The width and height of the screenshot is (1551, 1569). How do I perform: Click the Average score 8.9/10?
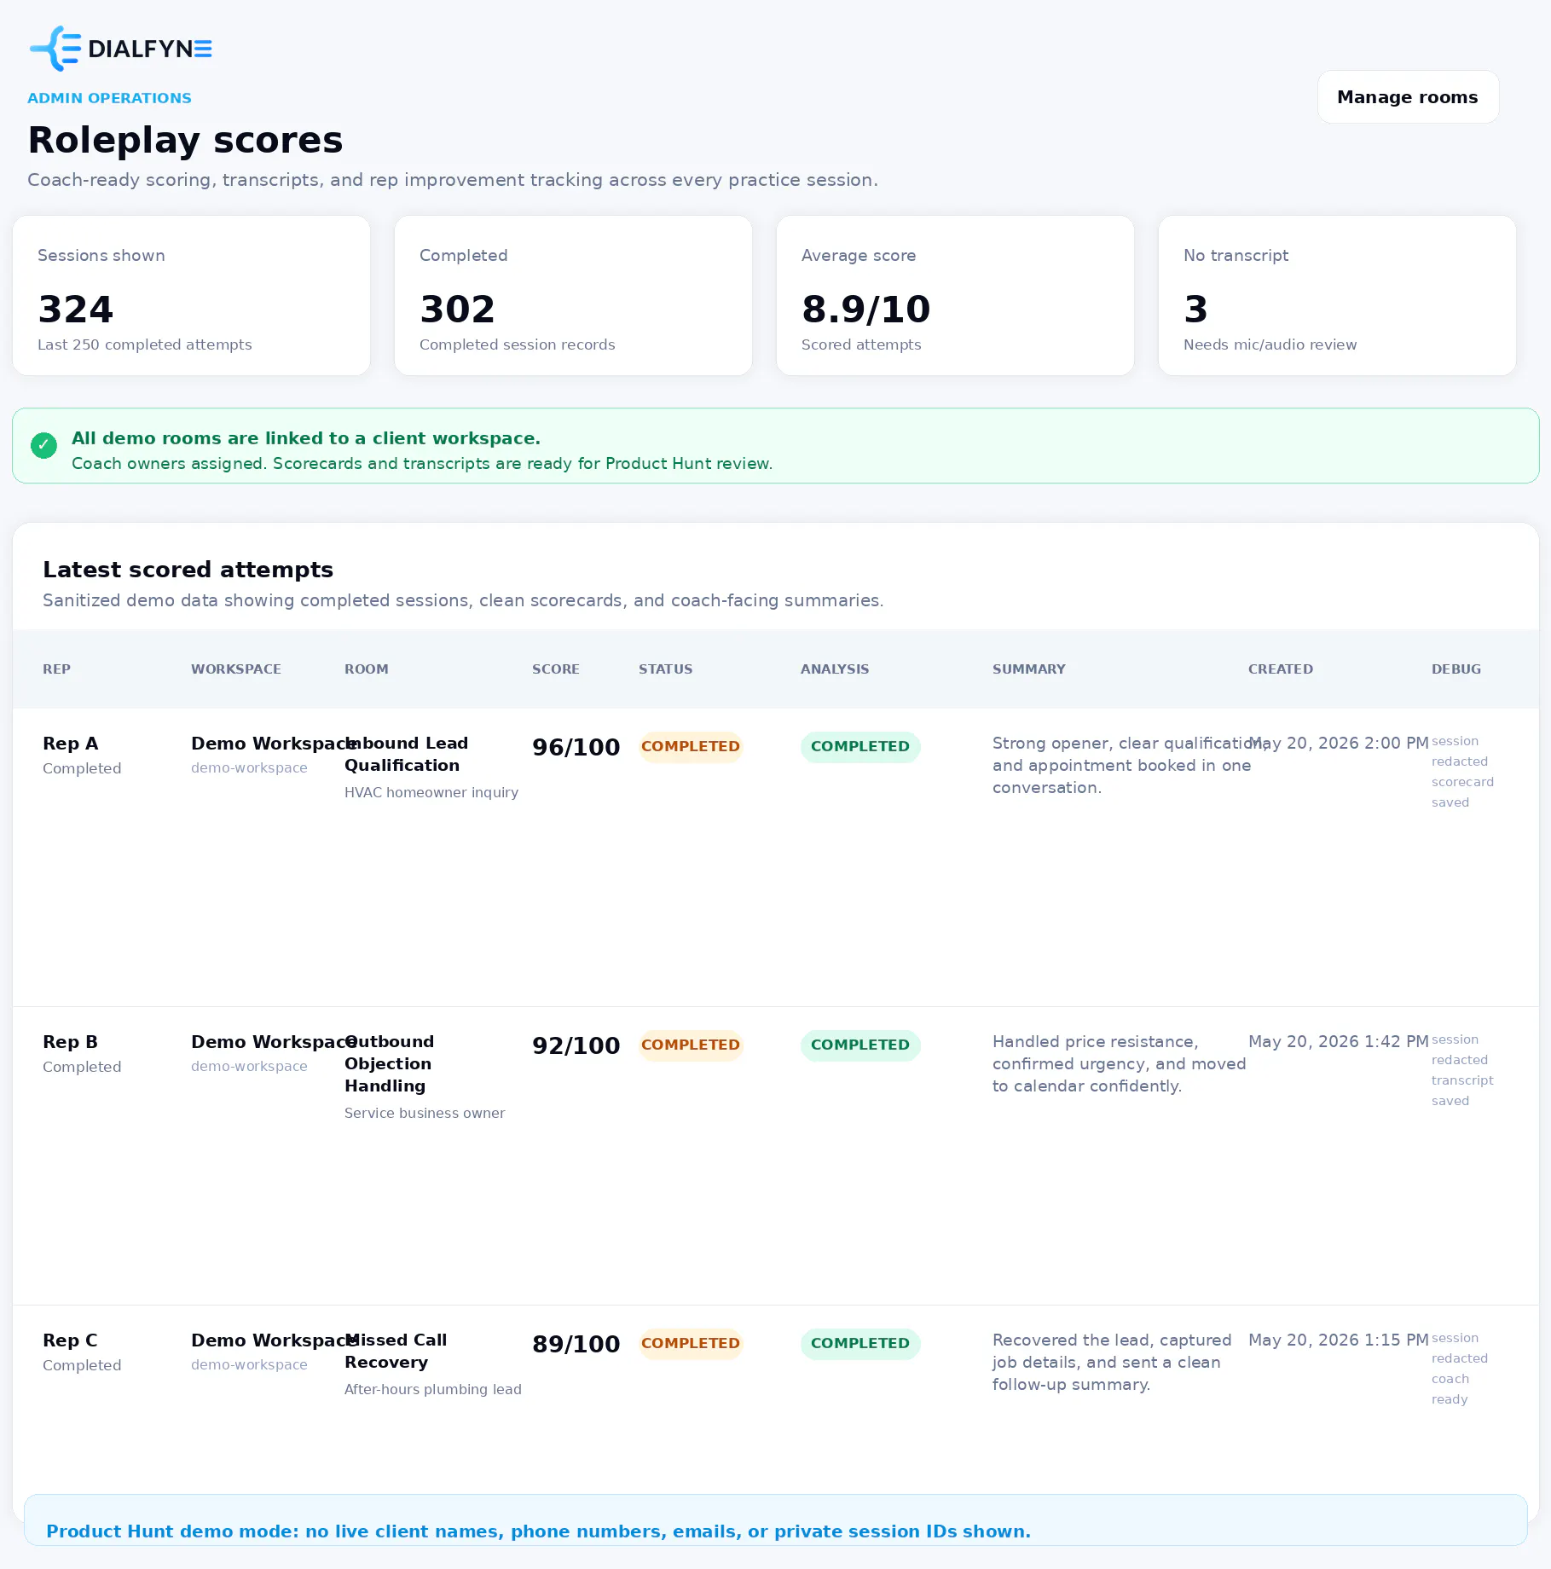coord(865,309)
